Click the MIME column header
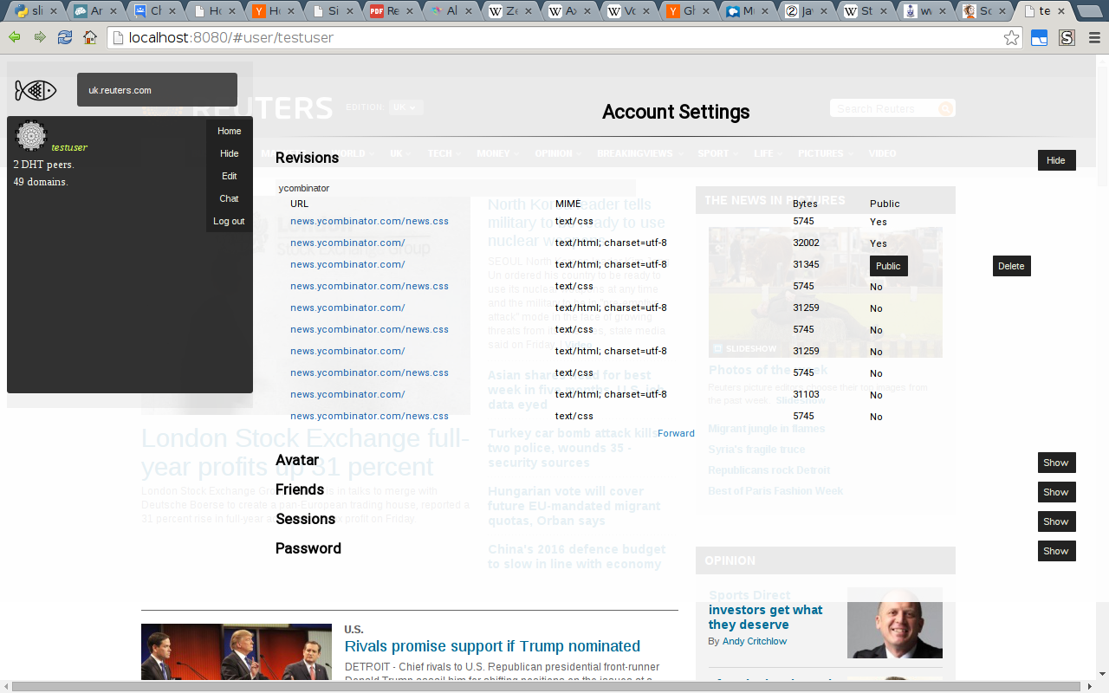The image size is (1109, 693). pyautogui.click(x=568, y=204)
